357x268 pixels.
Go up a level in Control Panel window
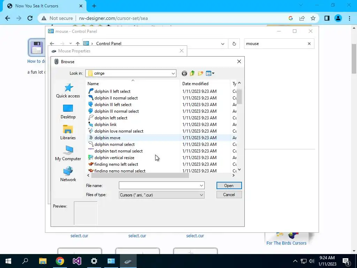coord(78,44)
